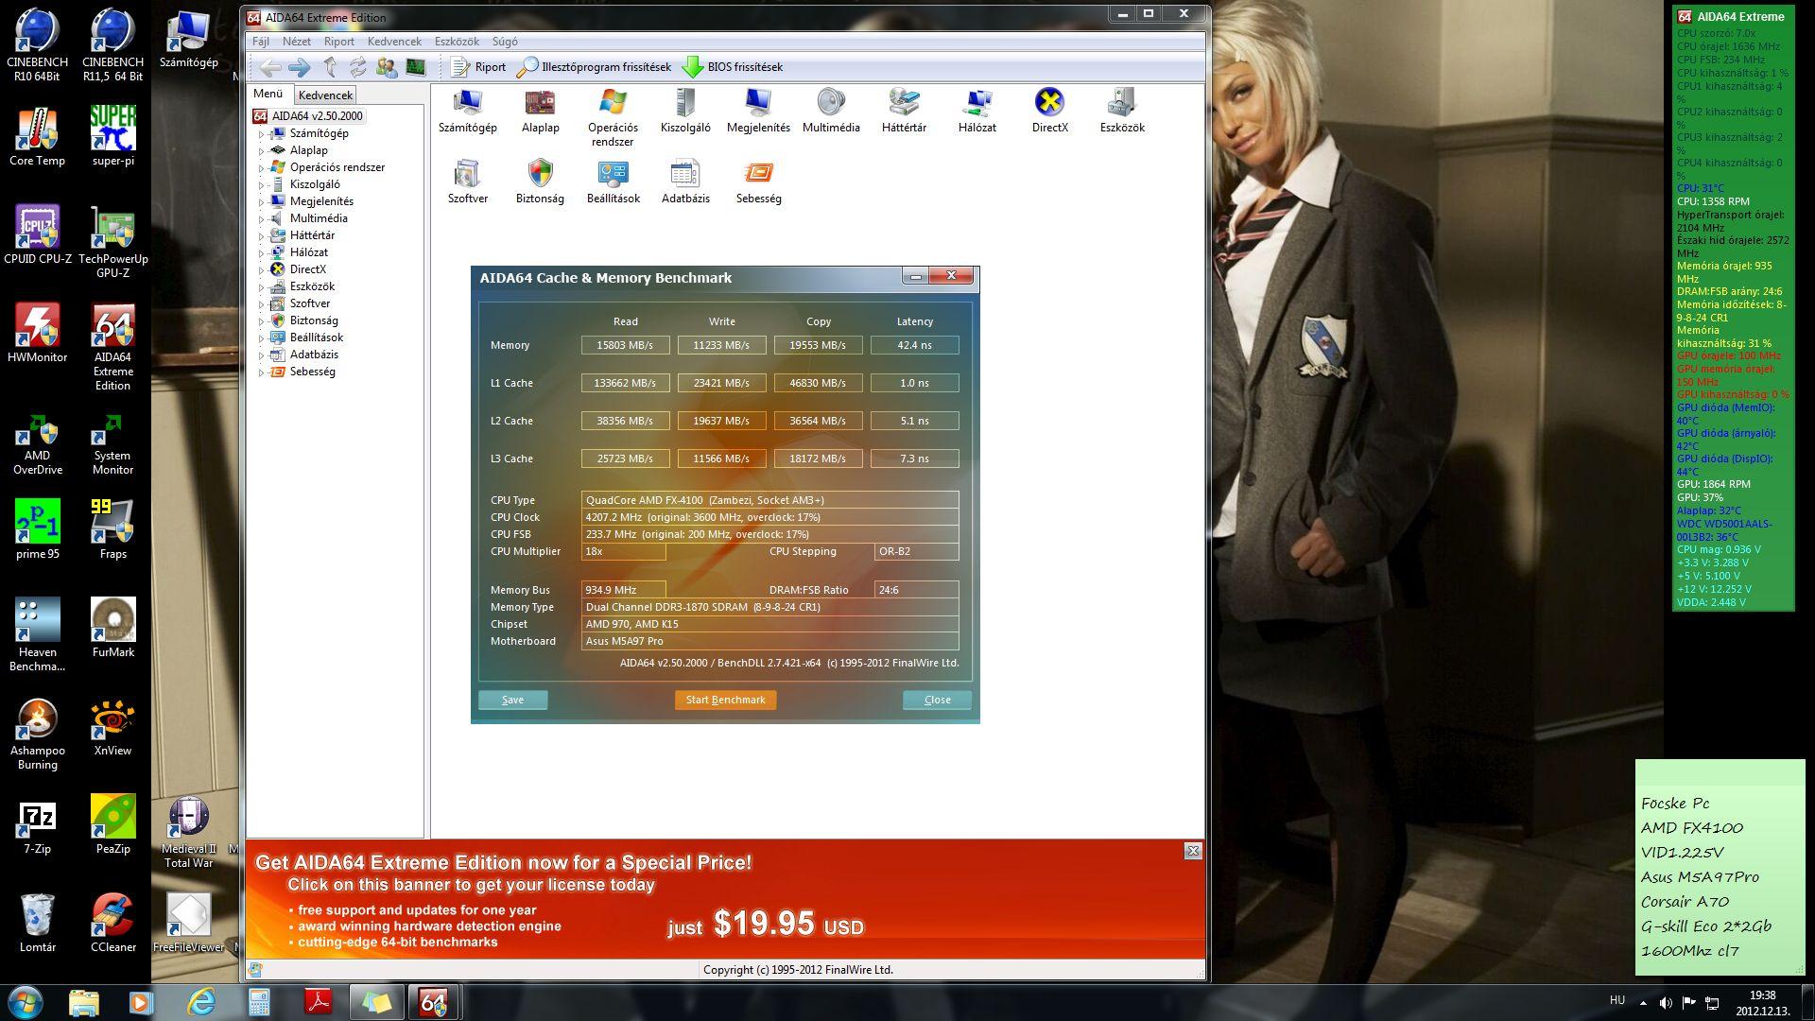Open the DirectX icon in main pane

coord(1049,111)
